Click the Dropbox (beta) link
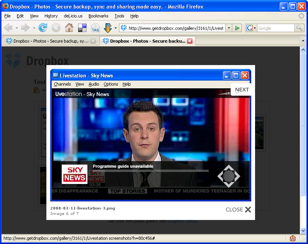Image resolution: width=308 pixels, height=244 pixels. pos(183,221)
